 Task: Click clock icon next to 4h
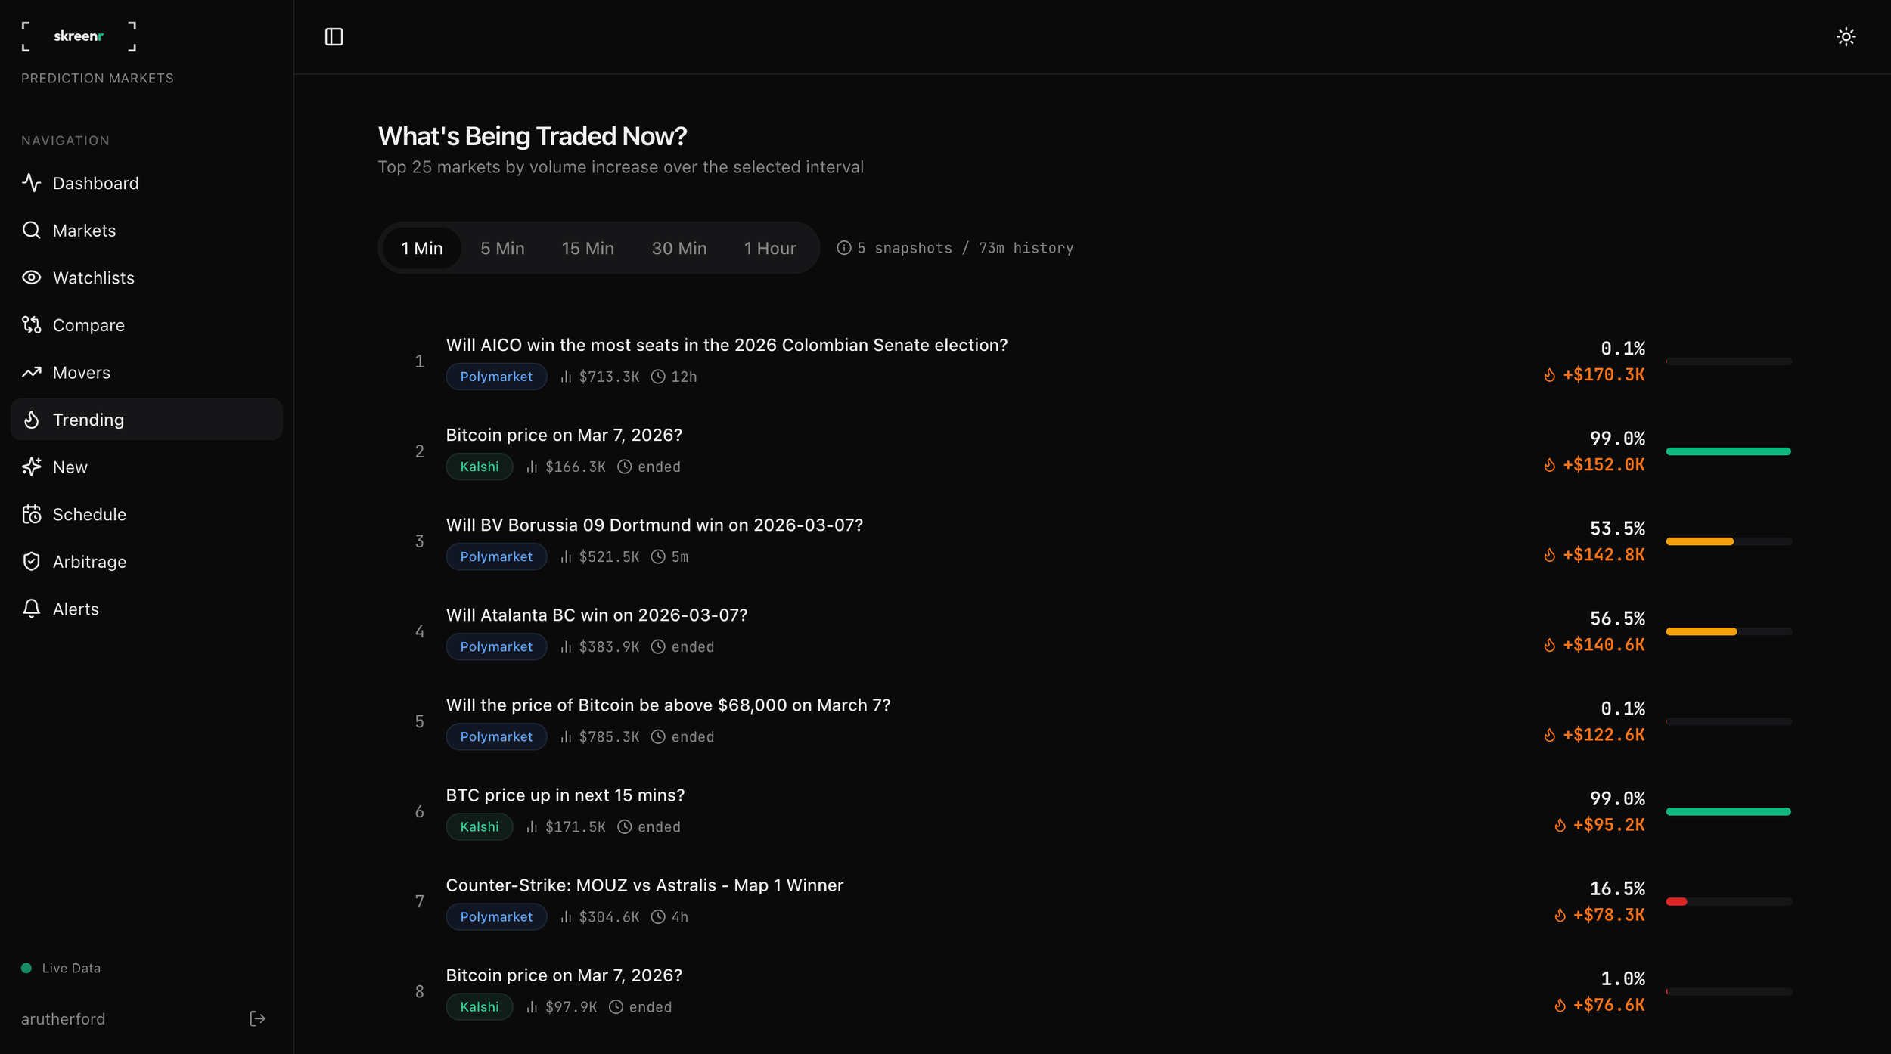point(658,916)
